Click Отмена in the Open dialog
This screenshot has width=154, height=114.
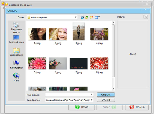[x=106, y=100]
